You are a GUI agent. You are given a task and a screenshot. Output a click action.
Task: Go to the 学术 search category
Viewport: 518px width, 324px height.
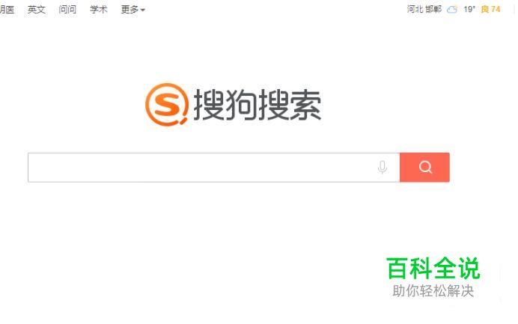tap(99, 10)
